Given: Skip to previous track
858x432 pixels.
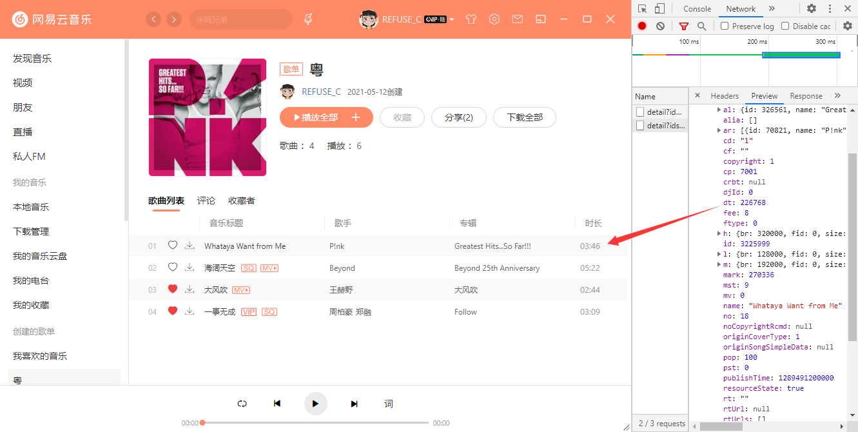Looking at the screenshot, I should pyautogui.click(x=277, y=404).
